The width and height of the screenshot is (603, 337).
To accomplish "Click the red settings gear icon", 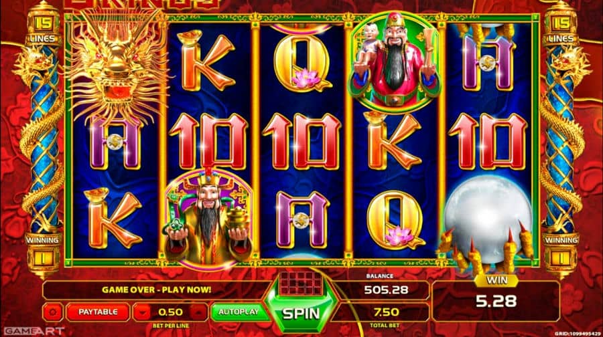I will click(53, 312).
